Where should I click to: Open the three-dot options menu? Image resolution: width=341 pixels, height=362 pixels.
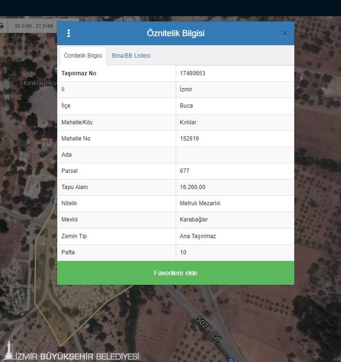click(x=69, y=33)
